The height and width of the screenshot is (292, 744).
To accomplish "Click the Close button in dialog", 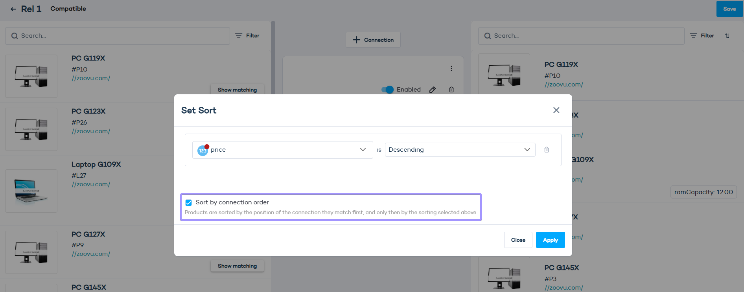I will [x=518, y=240].
